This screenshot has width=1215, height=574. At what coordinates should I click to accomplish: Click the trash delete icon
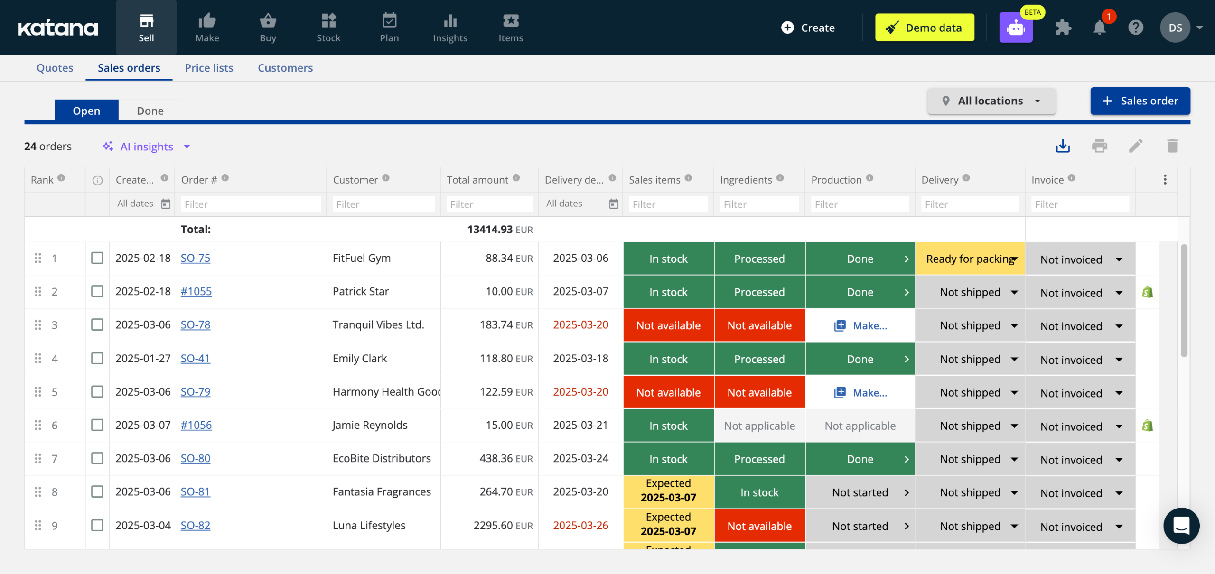[1172, 146]
